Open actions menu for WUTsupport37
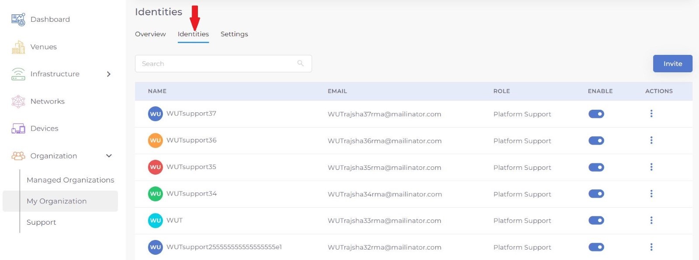 [651, 114]
